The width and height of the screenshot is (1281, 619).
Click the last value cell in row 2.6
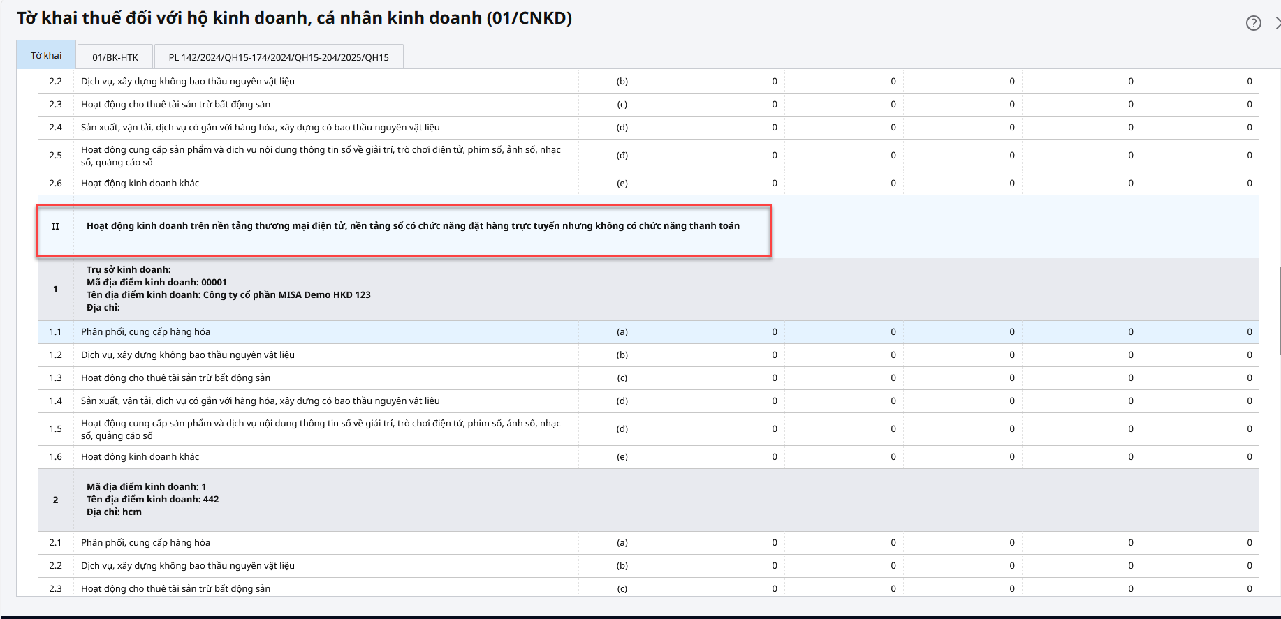click(1200, 184)
